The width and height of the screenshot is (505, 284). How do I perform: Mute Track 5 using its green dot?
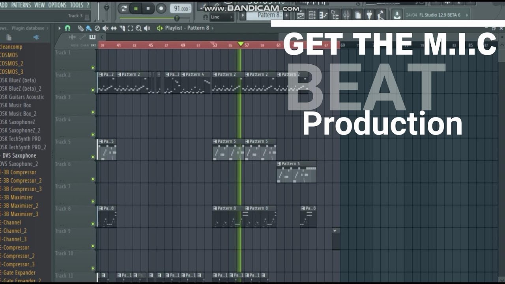pyautogui.click(x=93, y=157)
